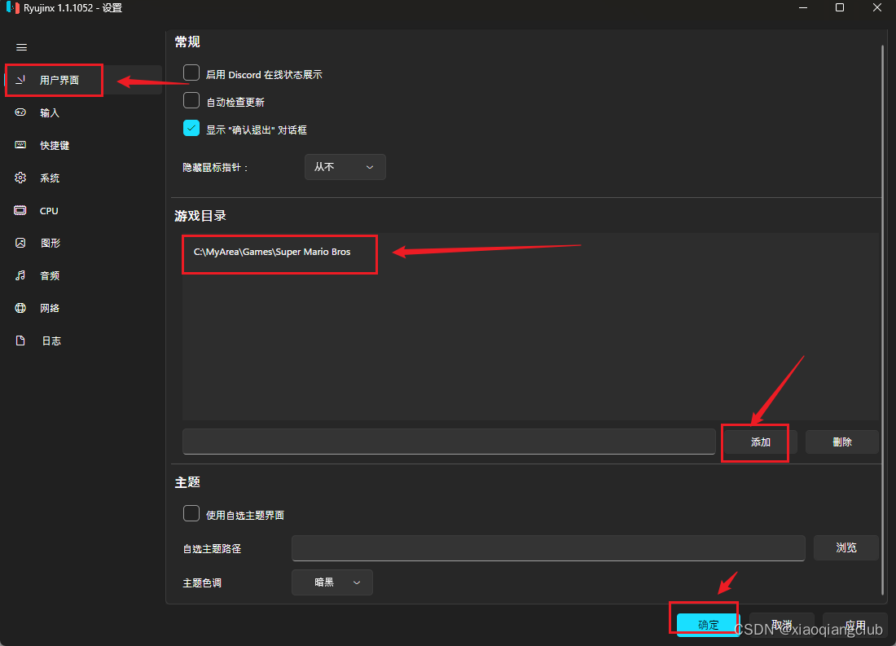Click the gamepad icon for 输入

click(21, 112)
